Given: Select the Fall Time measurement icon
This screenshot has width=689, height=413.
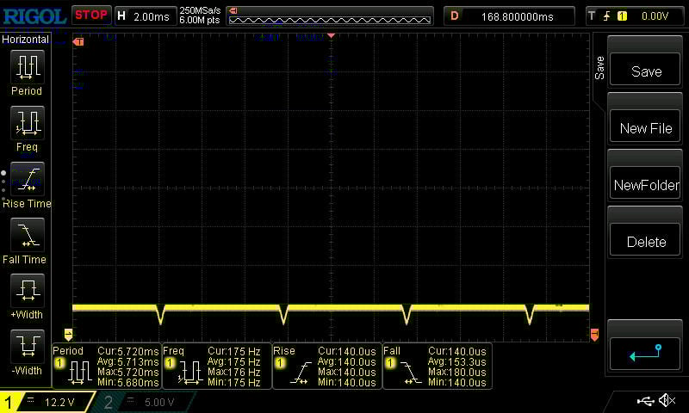Looking at the screenshot, I should [28, 235].
